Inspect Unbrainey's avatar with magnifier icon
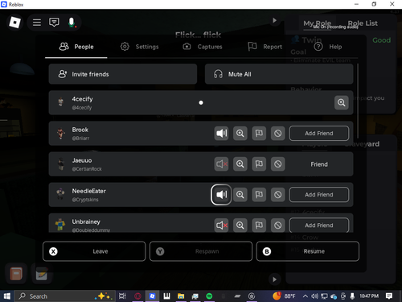402x302 pixels. (240, 225)
